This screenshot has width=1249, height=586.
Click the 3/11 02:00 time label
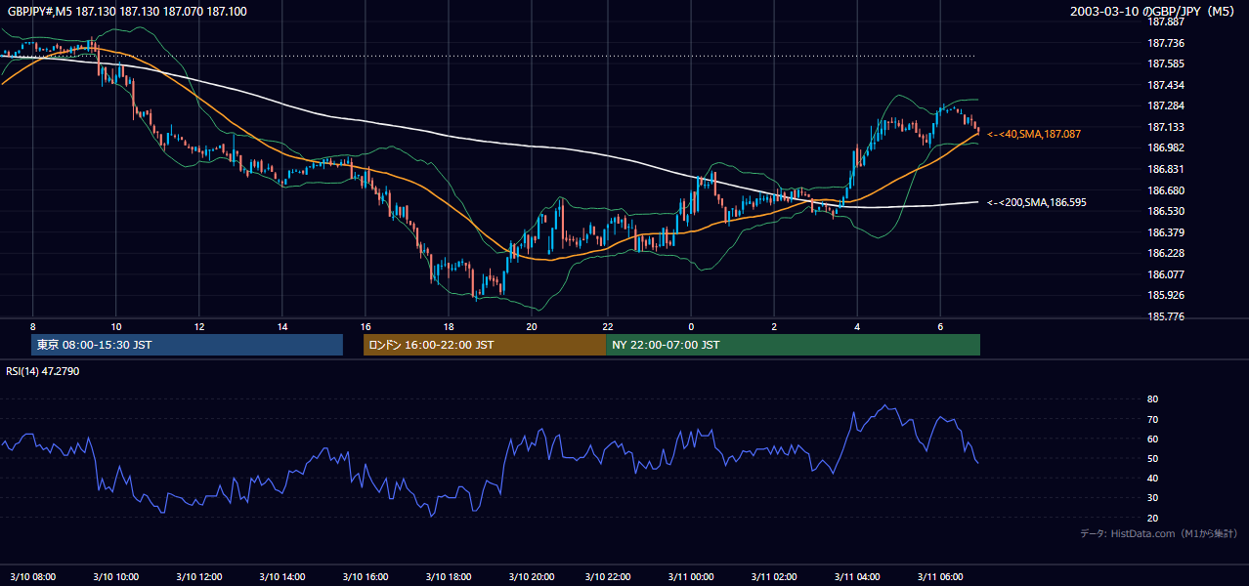point(773,577)
